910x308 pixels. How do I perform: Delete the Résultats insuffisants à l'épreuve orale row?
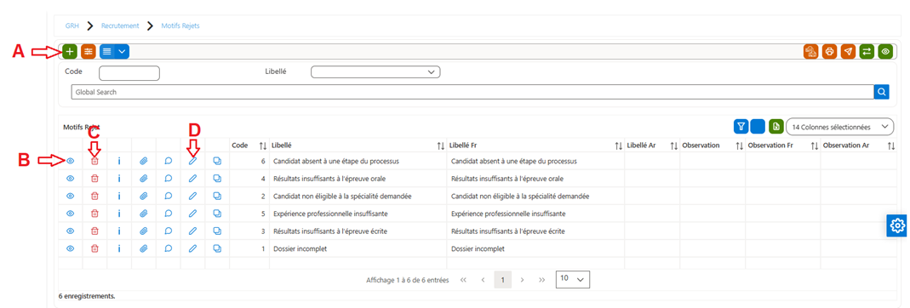[x=94, y=179]
